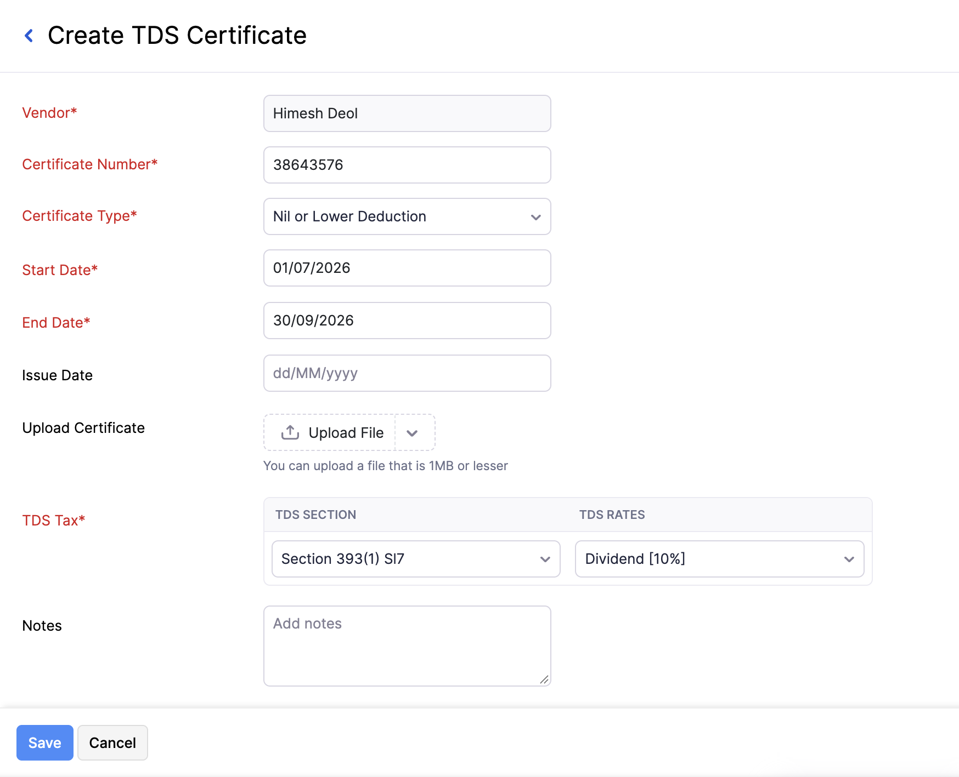Image resolution: width=959 pixels, height=777 pixels.
Task: Open the Dividend [10%] rate dropdown
Action: [x=719, y=559]
